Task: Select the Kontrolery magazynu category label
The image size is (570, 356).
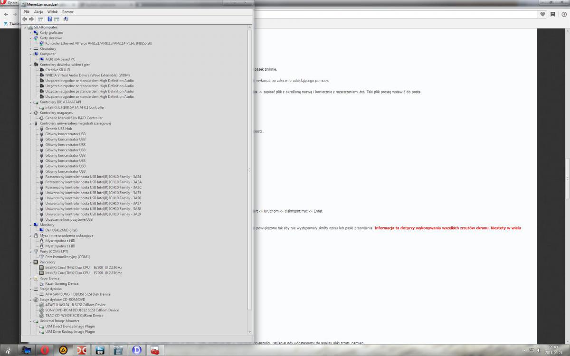Action: click(57, 112)
